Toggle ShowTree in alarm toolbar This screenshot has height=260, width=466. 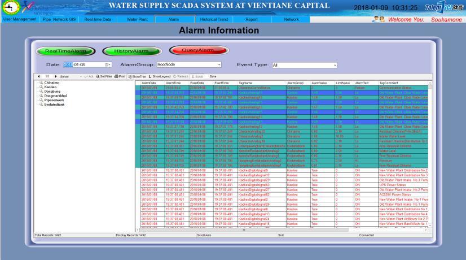pos(137,76)
